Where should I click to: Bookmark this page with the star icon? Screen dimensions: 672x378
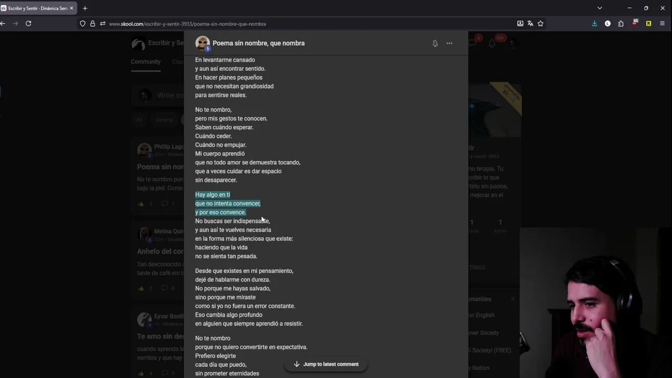540,24
